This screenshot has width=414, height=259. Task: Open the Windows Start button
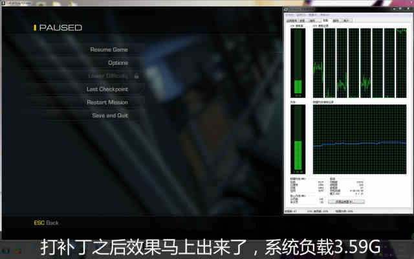point(6,250)
